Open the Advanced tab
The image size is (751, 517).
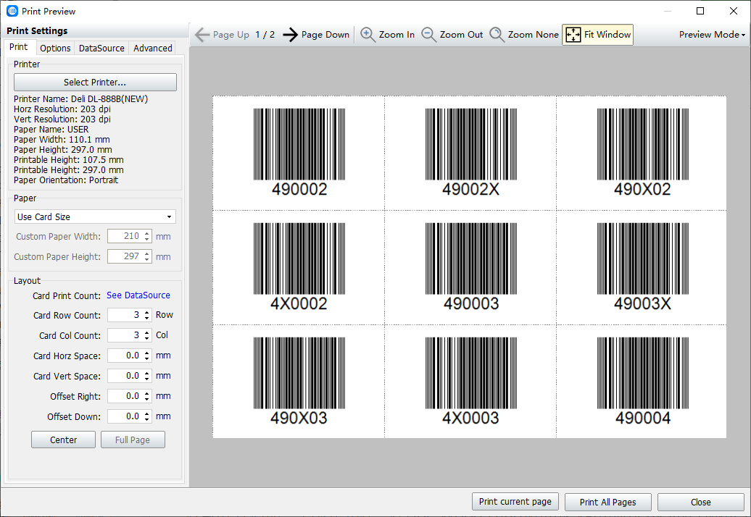[x=153, y=49]
